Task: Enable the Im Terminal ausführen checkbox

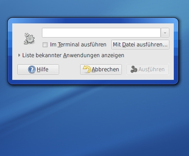Action: tap(45, 45)
